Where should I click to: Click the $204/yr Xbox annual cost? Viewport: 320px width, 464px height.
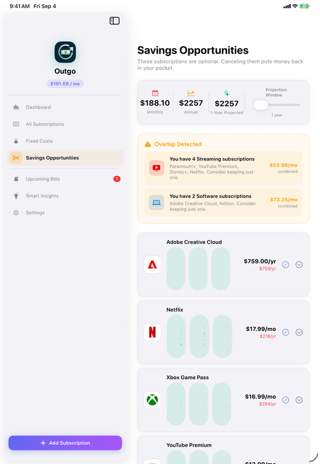268,404
